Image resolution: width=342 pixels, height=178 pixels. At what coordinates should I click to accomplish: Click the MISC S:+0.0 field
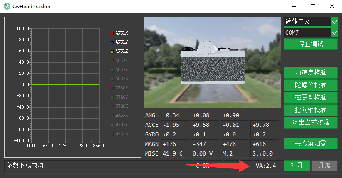265,153
